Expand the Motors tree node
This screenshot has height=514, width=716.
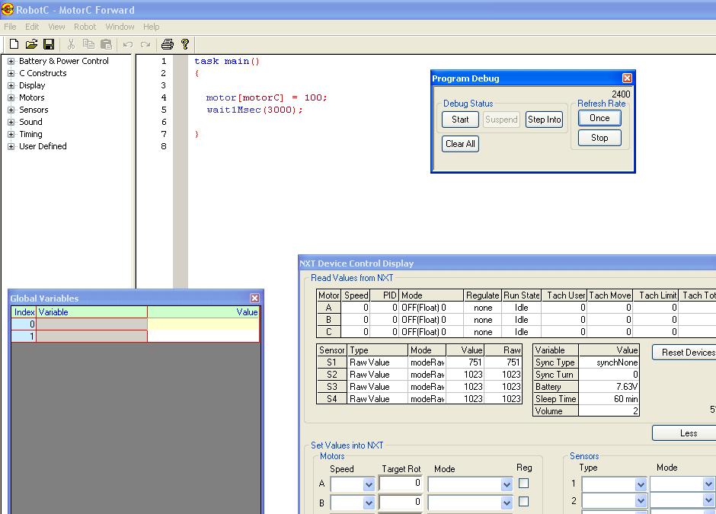pos(11,97)
